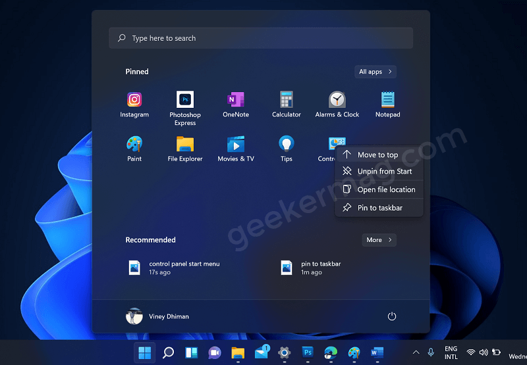Click the volume speaker icon

coord(484,353)
